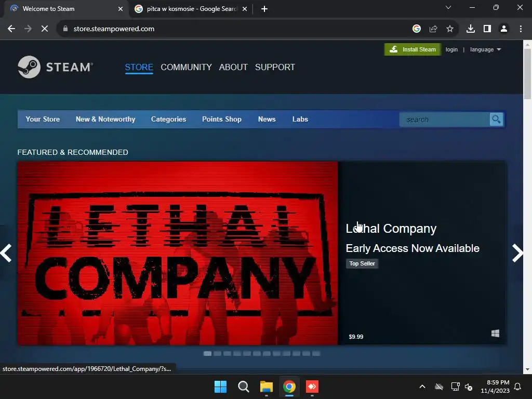Image resolution: width=532 pixels, height=399 pixels.
Task: Click the address bar URL
Action: (x=114, y=29)
